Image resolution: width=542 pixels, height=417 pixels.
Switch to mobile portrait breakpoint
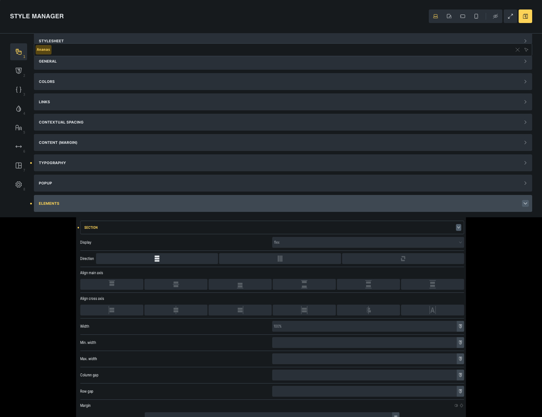476,16
